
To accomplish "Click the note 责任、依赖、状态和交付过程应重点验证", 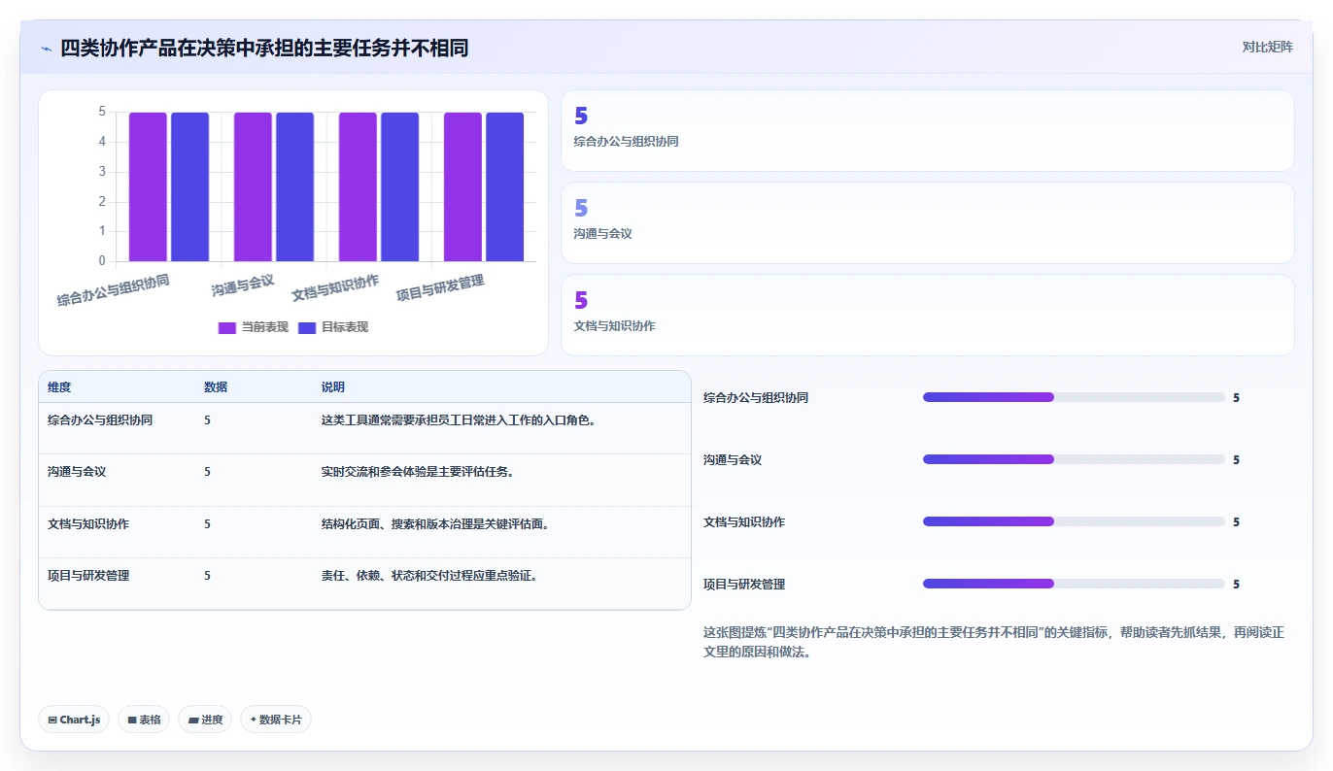I will pyautogui.click(x=429, y=576).
